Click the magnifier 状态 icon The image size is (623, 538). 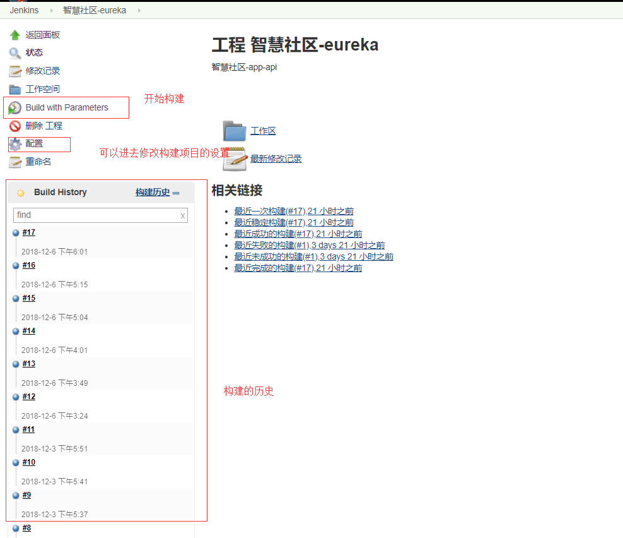(15, 53)
